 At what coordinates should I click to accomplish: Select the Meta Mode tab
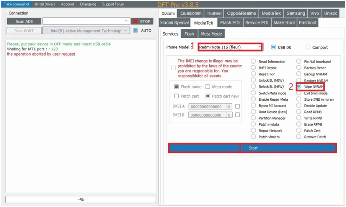pyautogui.click(x=211, y=34)
